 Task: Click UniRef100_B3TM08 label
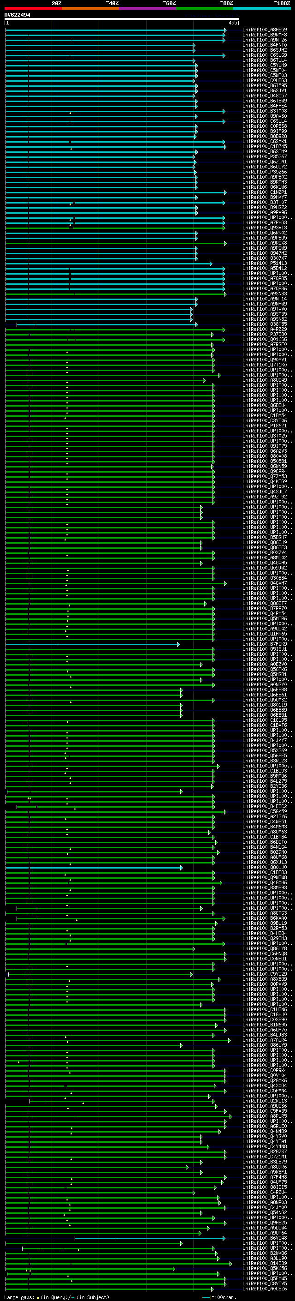point(265,111)
